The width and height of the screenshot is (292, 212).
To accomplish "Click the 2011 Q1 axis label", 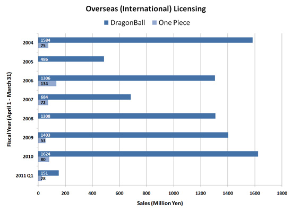I will [x=24, y=175].
